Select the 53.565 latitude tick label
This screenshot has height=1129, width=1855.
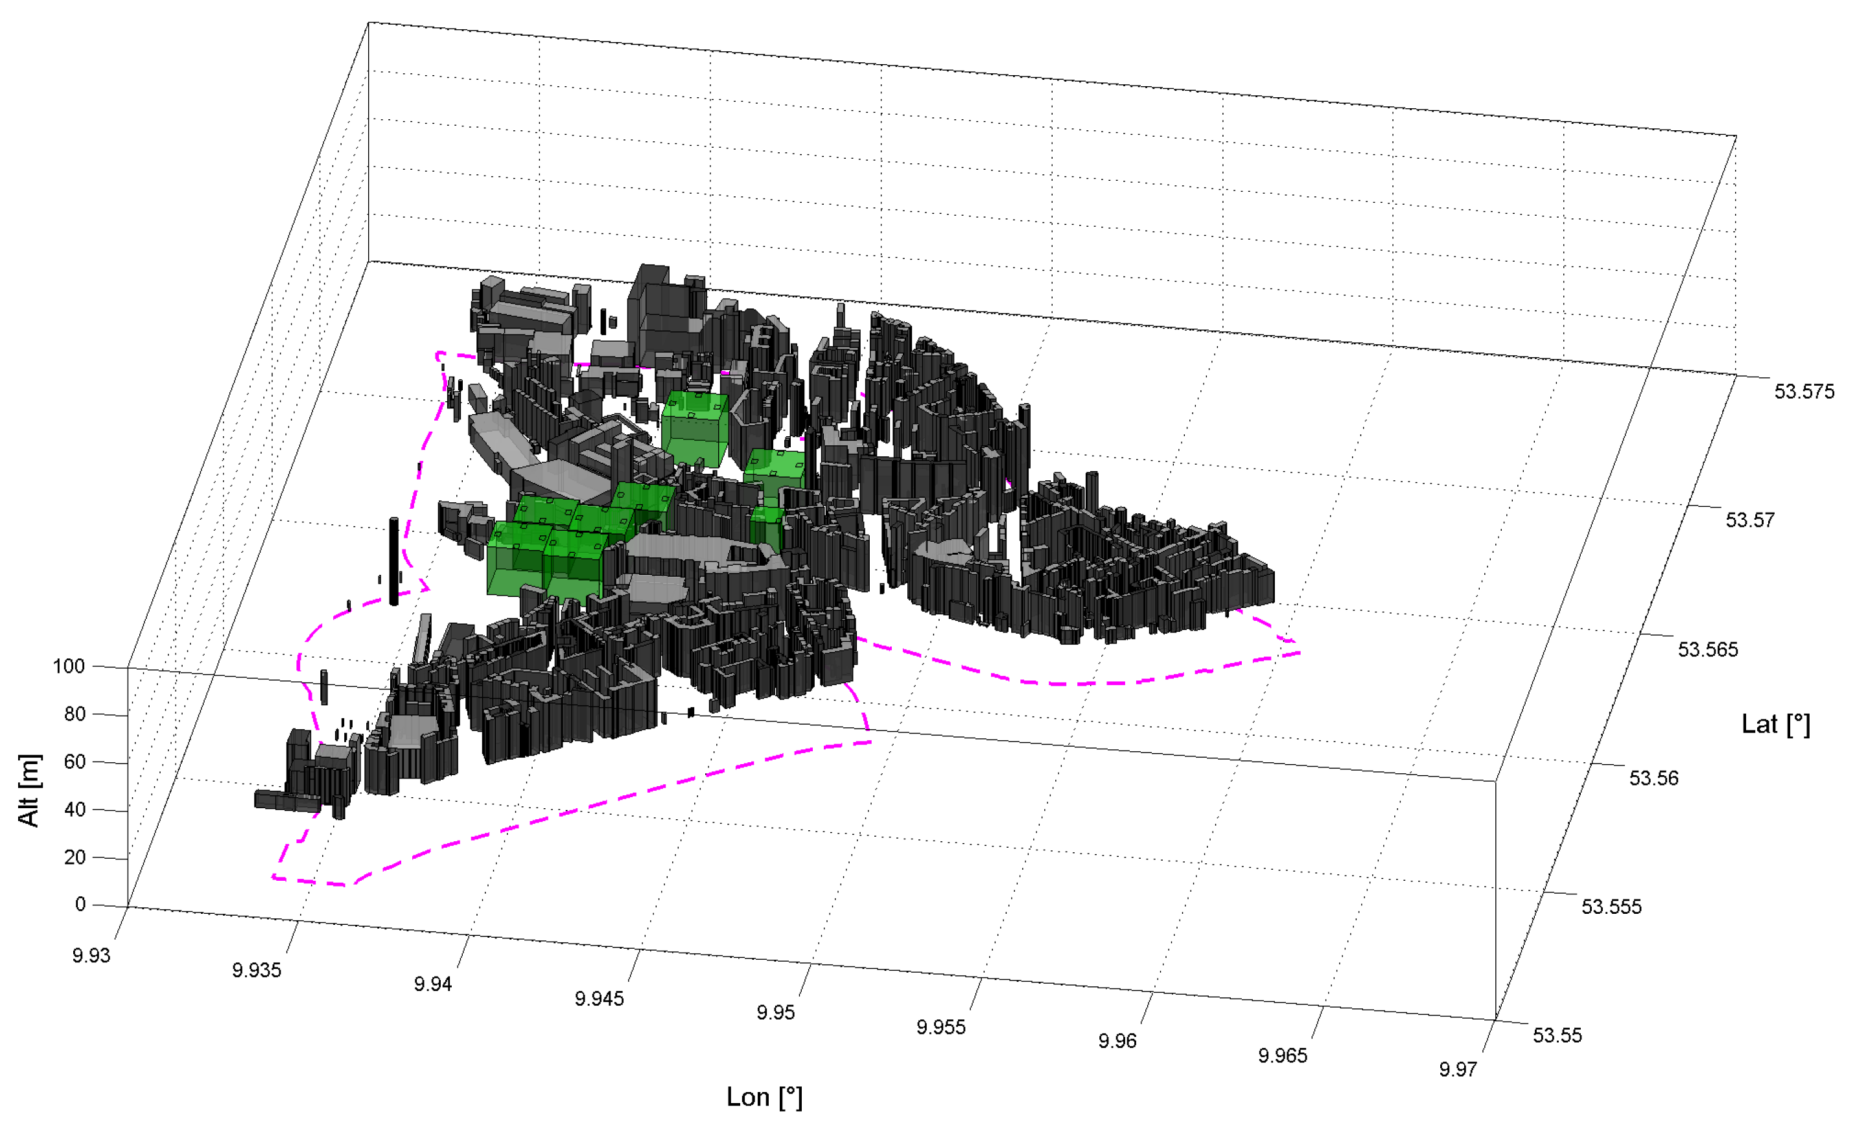[x=1707, y=649]
